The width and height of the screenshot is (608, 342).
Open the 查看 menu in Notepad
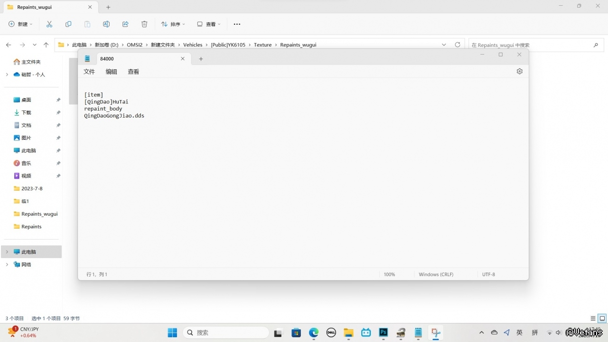coord(133,72)
